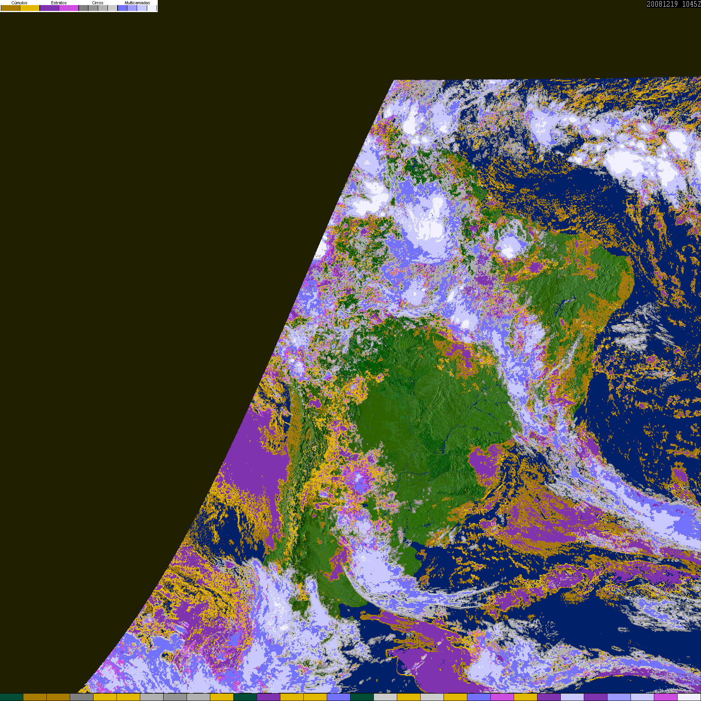This screenshot has height=701, width=701.
Task: Click the "Cúmulos" legend label
Action: (x=19, y=3)
